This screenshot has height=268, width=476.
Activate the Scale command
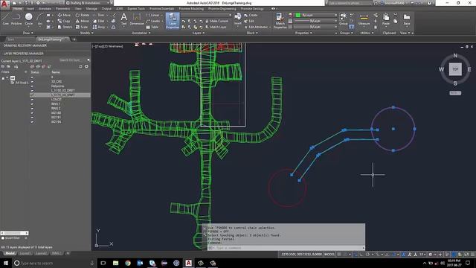[82, 27]
